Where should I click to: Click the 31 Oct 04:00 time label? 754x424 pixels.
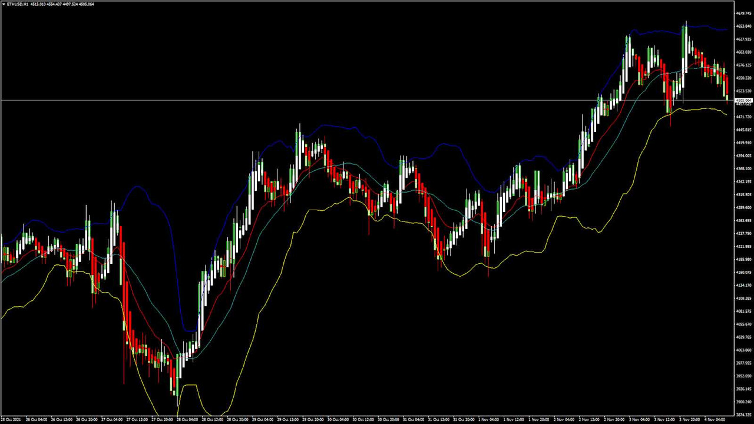[412, 420]
